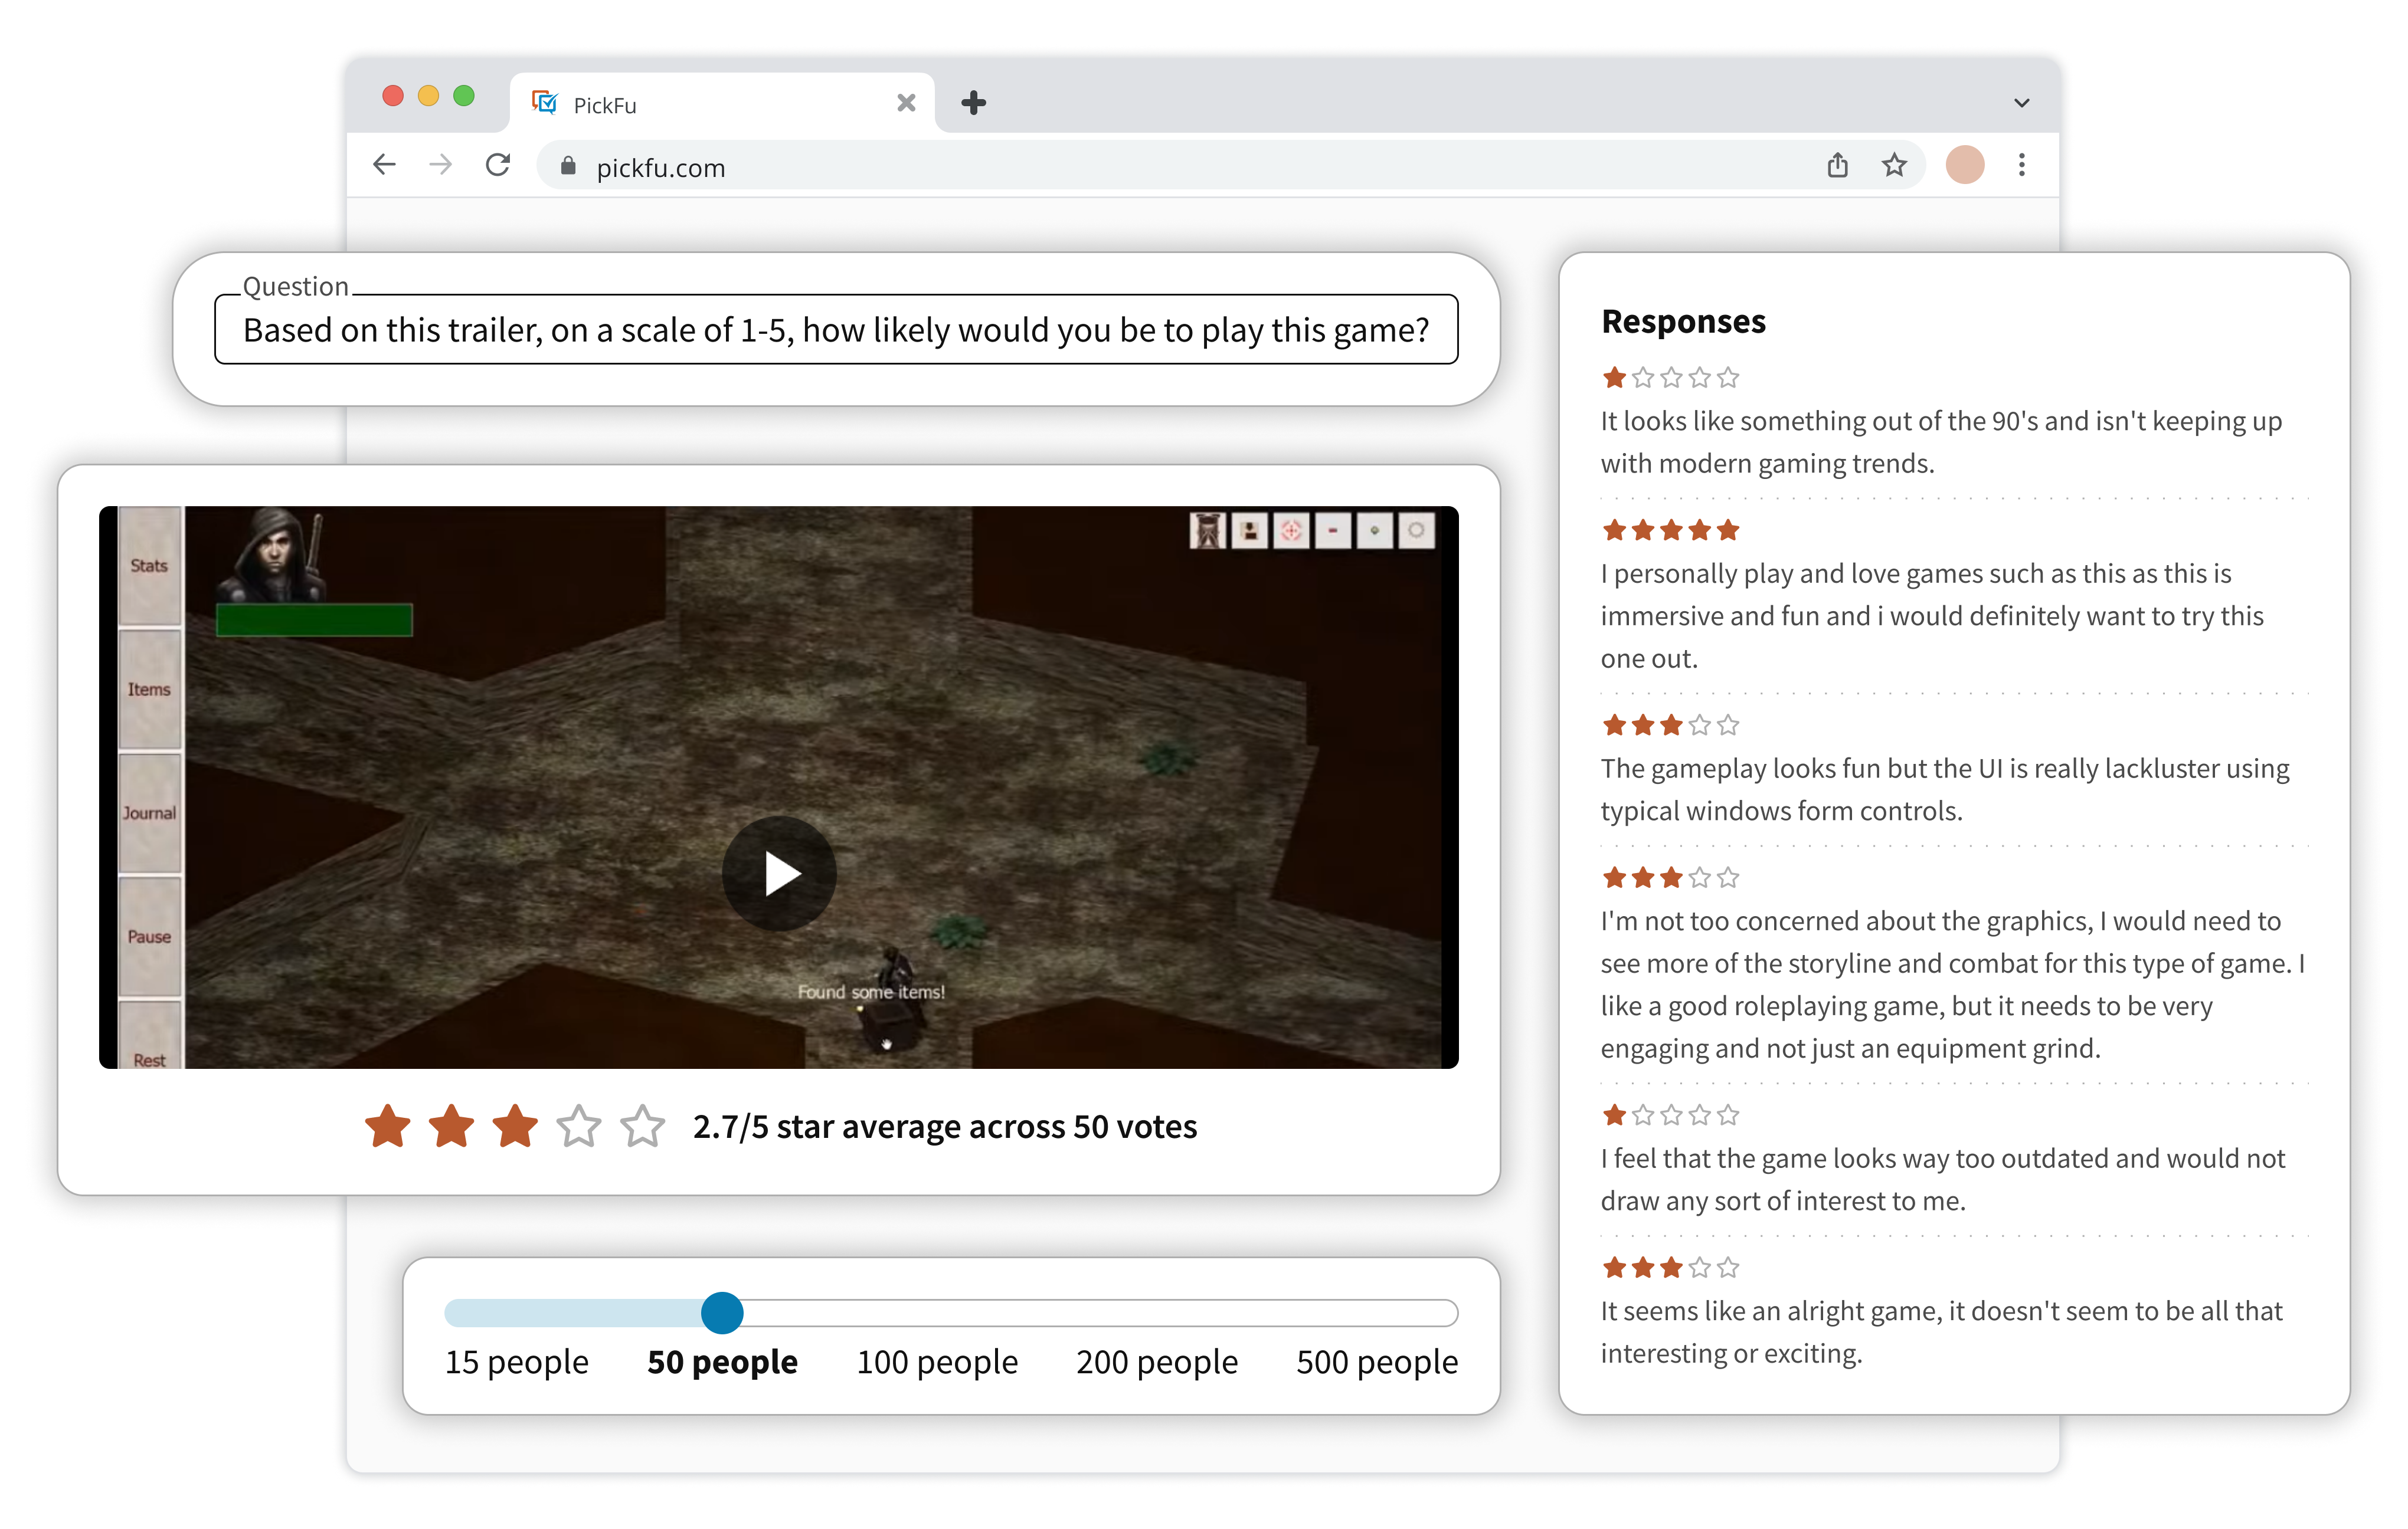Image resolution: width=2408 pixels, height=1529 pixels.
Task: Click the hourglass icon in game HUD
Action: [x=1208, y=531]
